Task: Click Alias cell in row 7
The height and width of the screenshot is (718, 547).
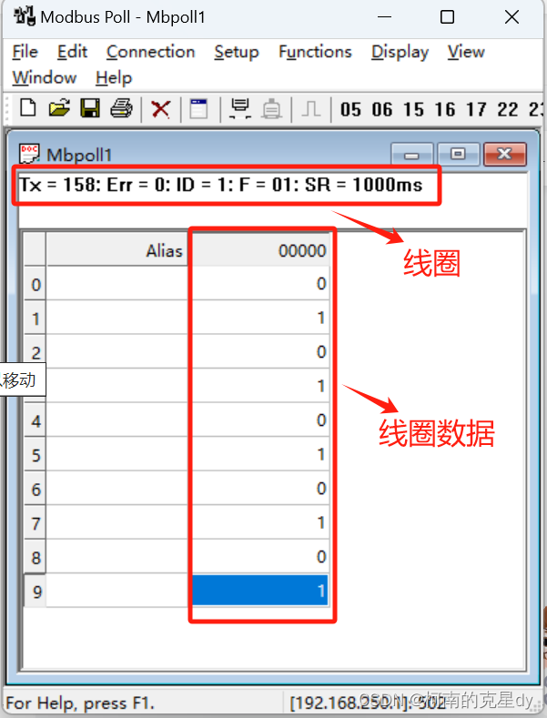Action: (x=117, y=522)
